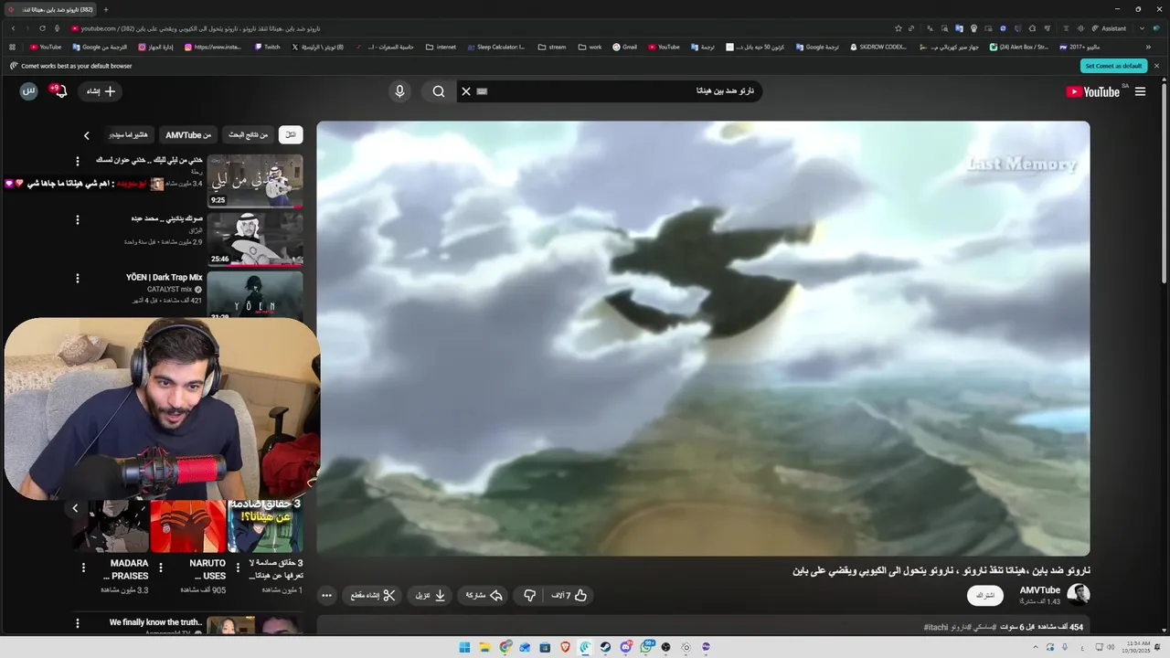This screenshot has height=658, width=1170.
Task: Open NARUTO USES short thumbnail
Action: pyautogui.click(x=188, y=526)
